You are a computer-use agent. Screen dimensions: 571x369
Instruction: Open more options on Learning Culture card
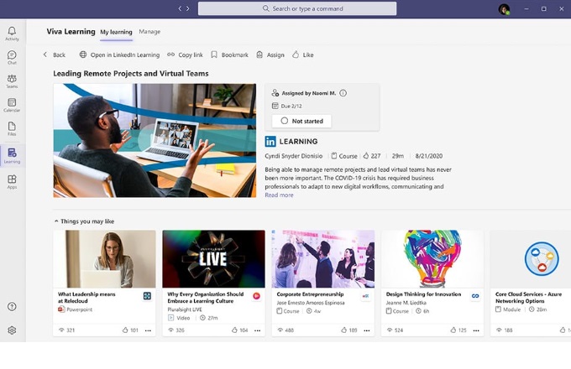tap(258, 330)
